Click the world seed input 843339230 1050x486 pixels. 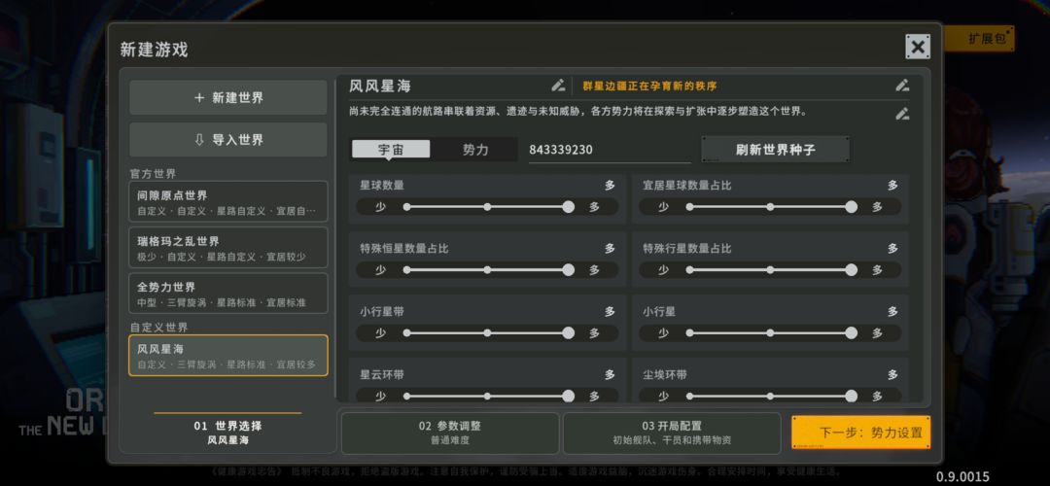tap(608, 150)
